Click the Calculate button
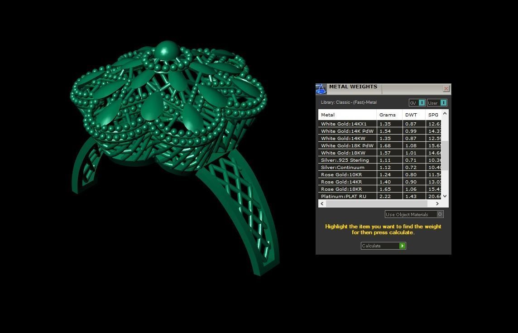Screen dimensions: 518x333 pyautogui.click(x=383, y=246)
